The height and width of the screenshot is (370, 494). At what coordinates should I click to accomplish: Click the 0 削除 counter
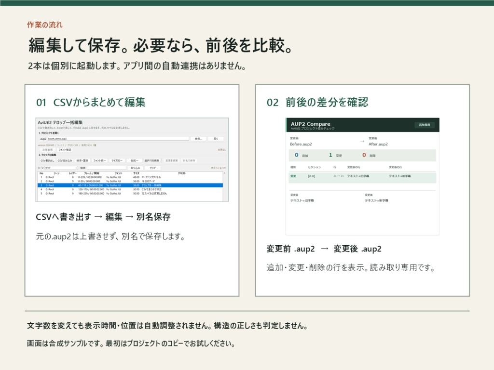(369, 155)
